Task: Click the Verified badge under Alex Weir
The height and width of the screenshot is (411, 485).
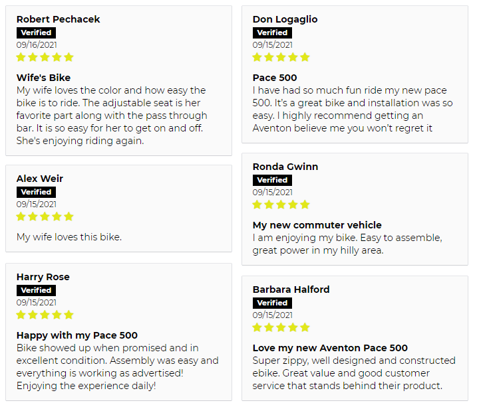Action: 36,192
